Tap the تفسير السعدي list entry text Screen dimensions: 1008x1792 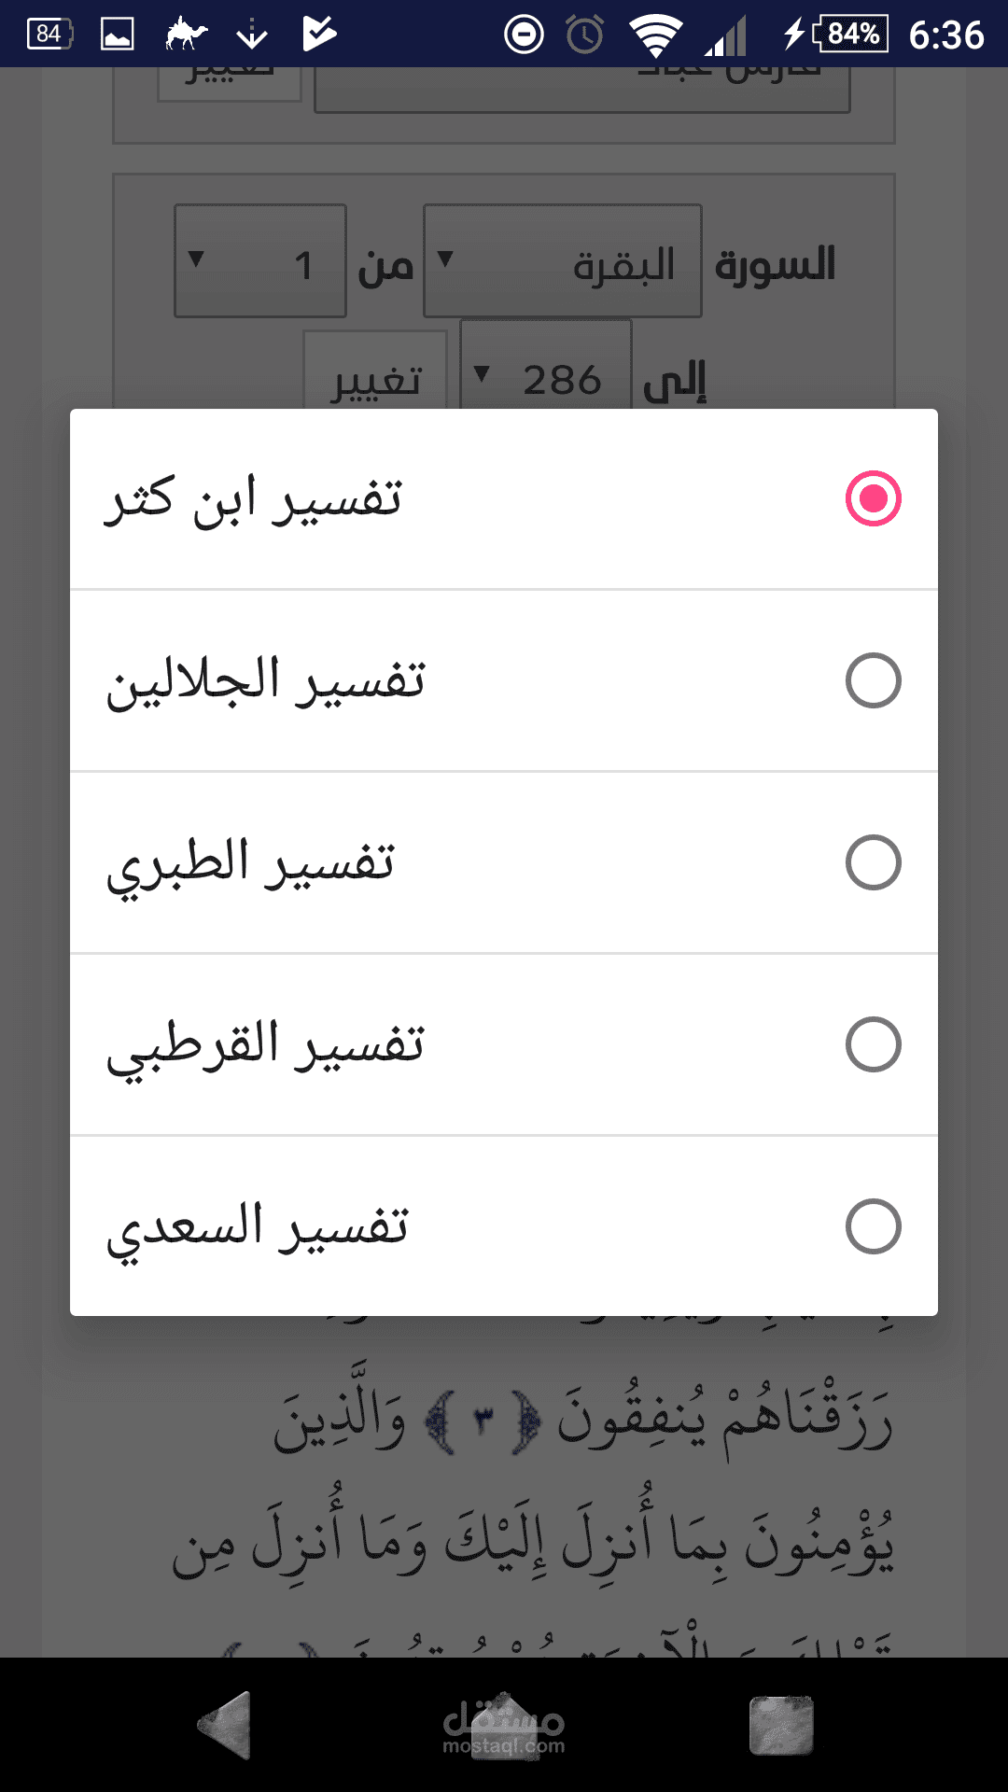[x=257, y=1228]
